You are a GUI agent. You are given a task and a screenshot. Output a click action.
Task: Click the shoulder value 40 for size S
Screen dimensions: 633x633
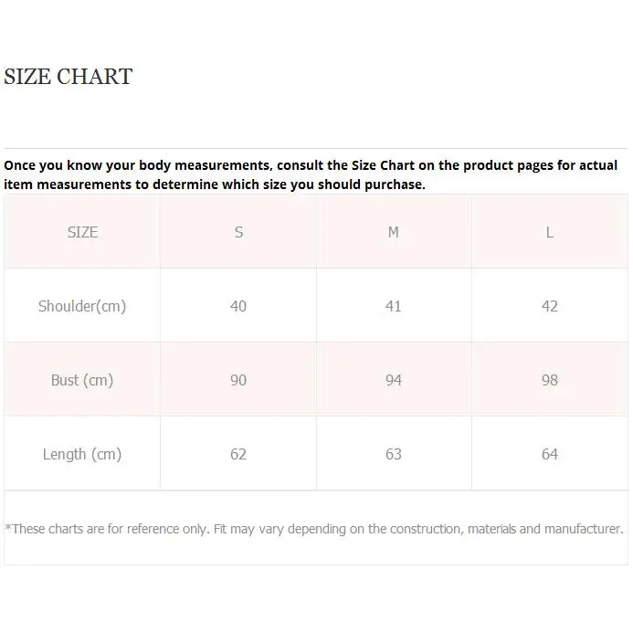[238, 306]
